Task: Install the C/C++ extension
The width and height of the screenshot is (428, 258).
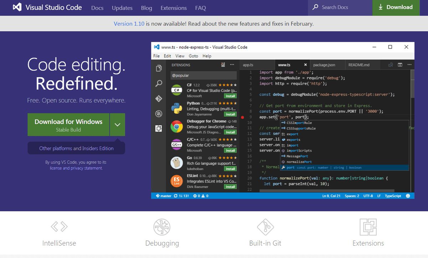Action: [x=230, y=150]
